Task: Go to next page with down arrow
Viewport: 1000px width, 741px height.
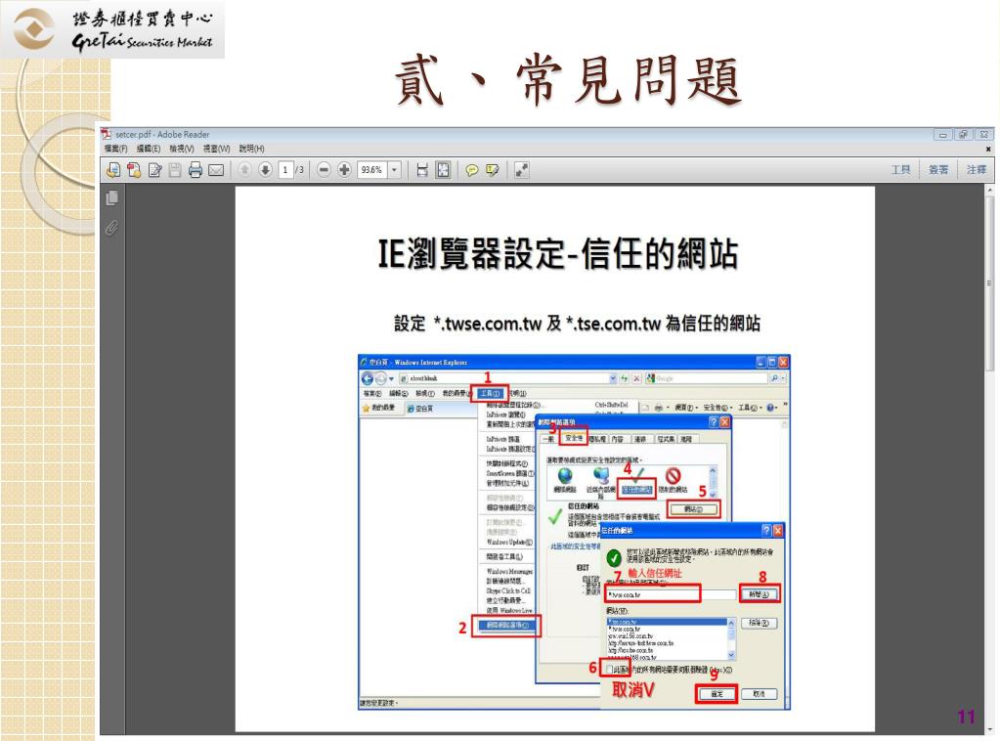Action: tap(265, 170)
